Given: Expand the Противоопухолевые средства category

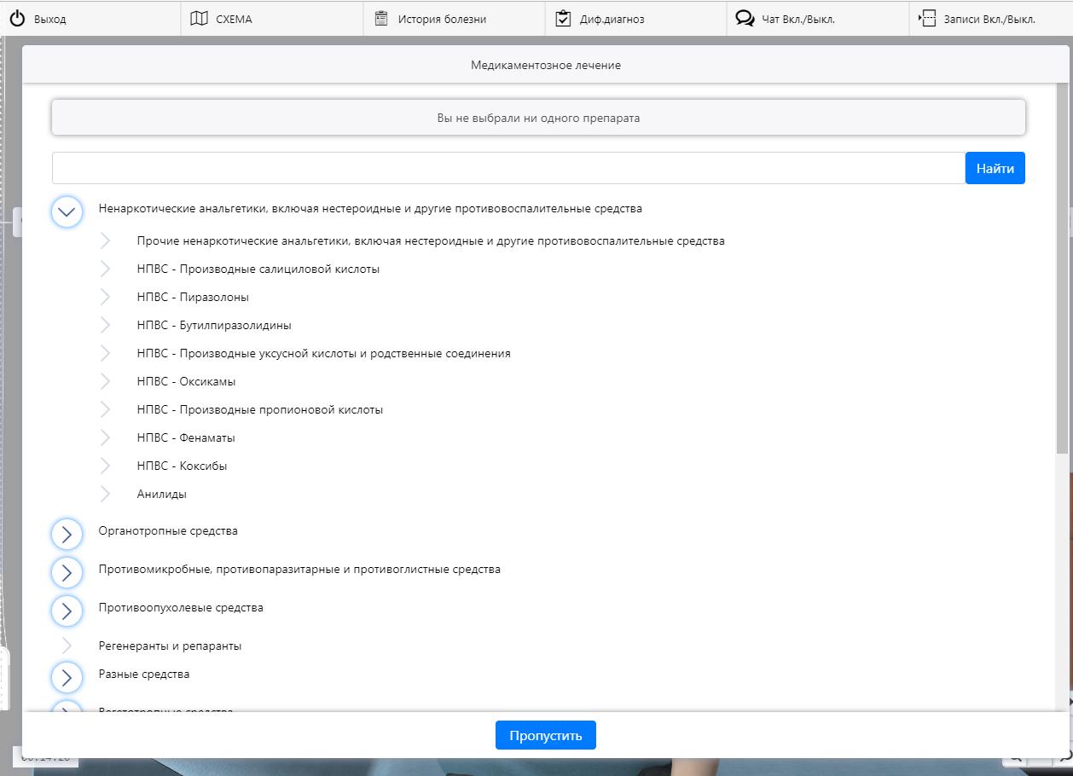Looking at the screenshot, I should [67, 611].
